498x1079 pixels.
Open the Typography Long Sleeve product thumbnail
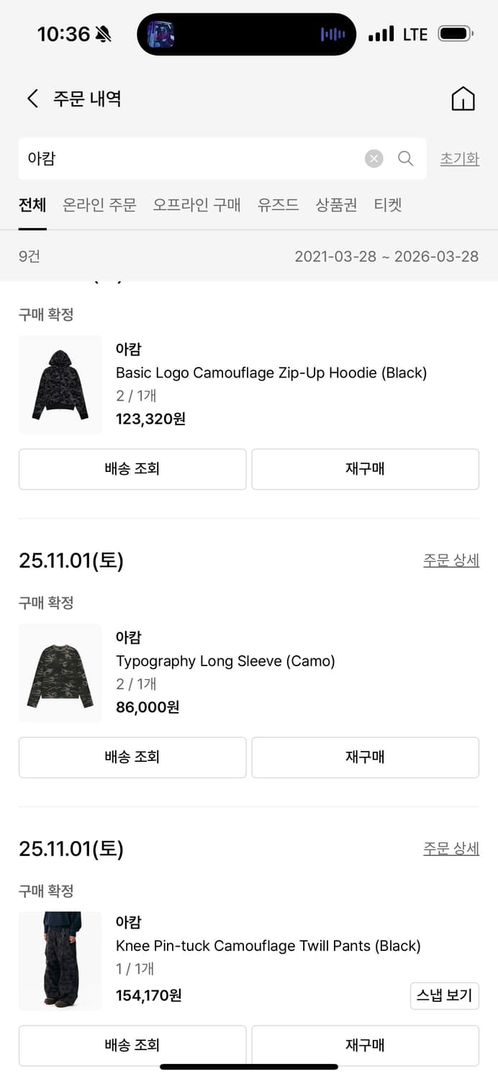click(60, 673)
